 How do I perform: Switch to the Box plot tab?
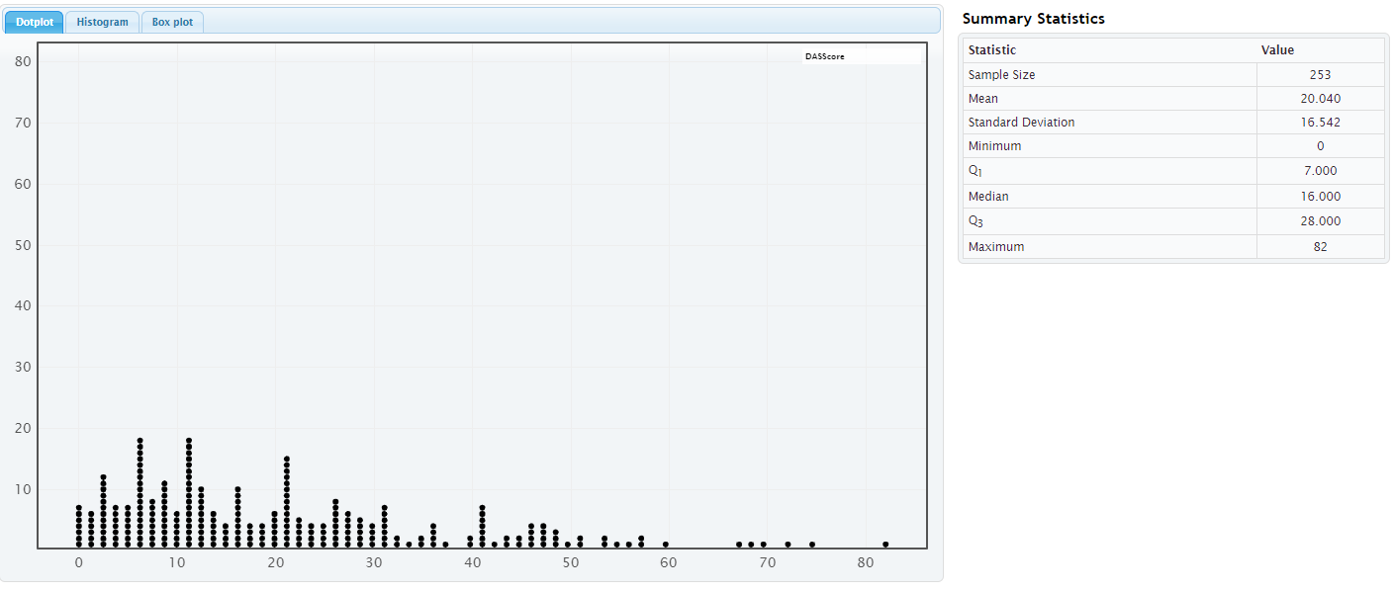coord(172,21)
